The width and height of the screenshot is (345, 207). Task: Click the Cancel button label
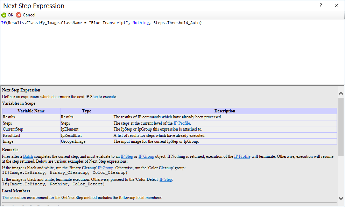click(x=29, y=15)
